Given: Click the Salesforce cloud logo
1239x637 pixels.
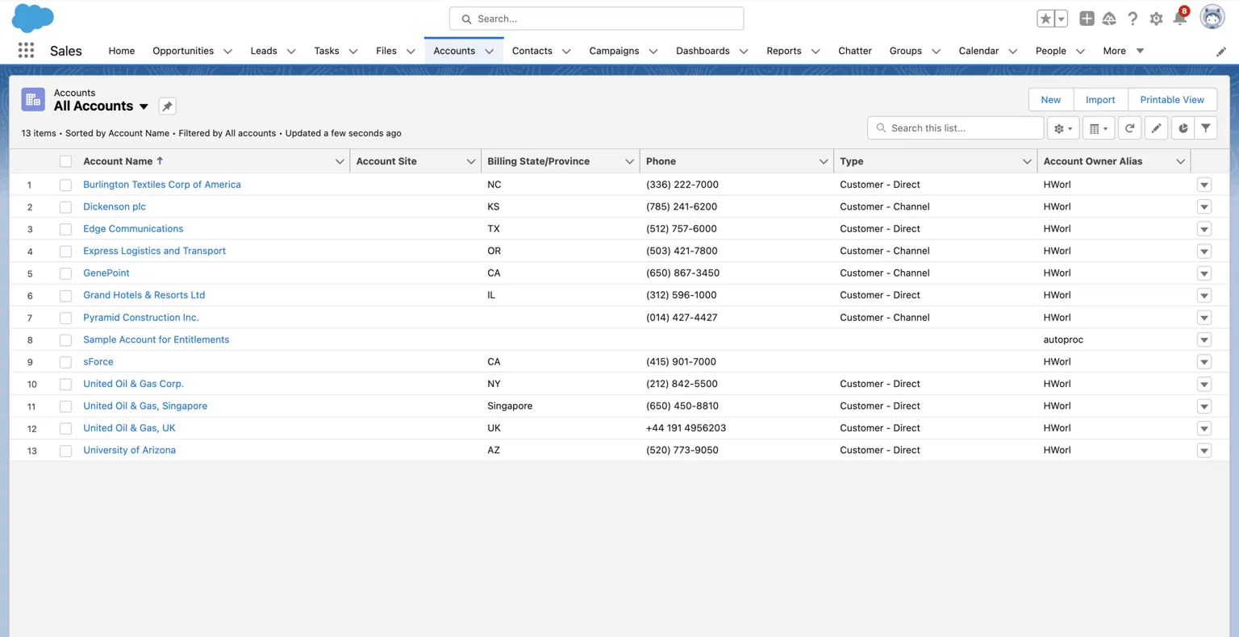Looking at the screenshot, I should tap(33, 18).
